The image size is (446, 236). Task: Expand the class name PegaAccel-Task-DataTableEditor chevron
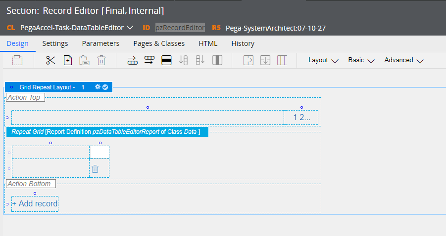click(x=130, y=28)
